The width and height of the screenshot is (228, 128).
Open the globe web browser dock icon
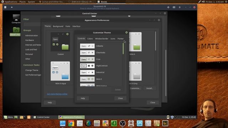(88, 123)
